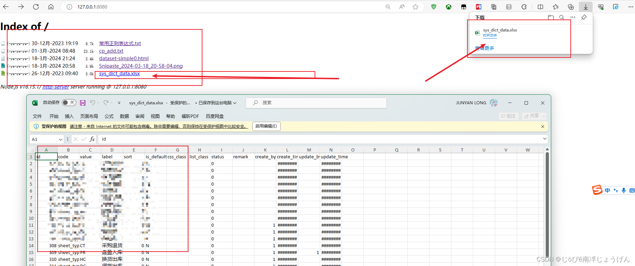Open Sogou IME soft keyboard icon
The height and width of the screenshot is (266, 635).
click(x=632, y=190)
